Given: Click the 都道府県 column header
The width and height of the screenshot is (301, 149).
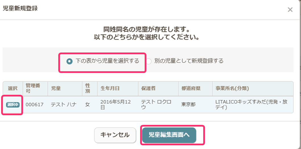Looking at the screenshot, I should [191, 88].
